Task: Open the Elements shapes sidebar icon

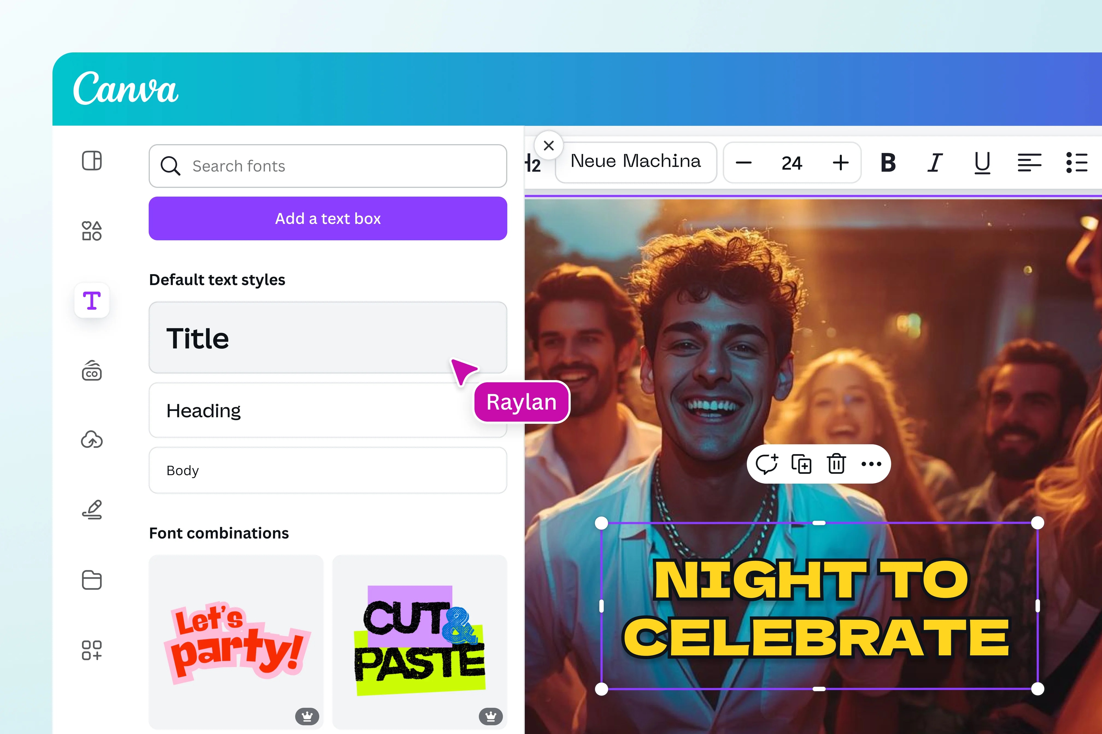Action: pyautogui.click(x=92, y=231)
